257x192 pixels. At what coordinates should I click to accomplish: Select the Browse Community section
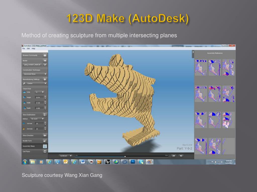(35, 55)
